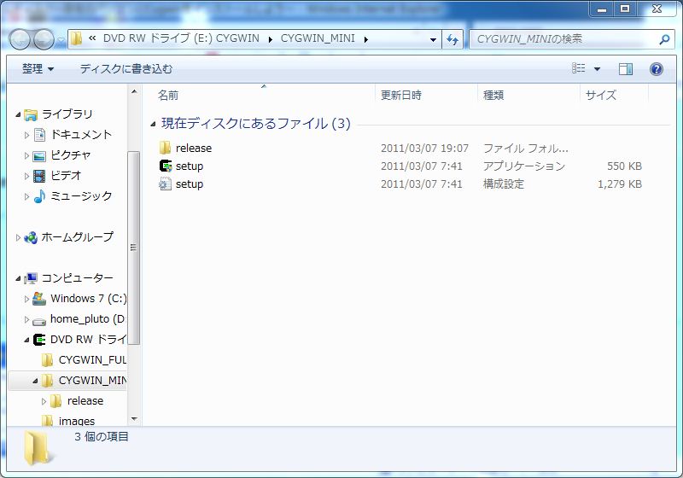Viewport: 683px width, 478px height.
Task: Open the 整理 dropdown menu
Action: (x=38, y=69)
